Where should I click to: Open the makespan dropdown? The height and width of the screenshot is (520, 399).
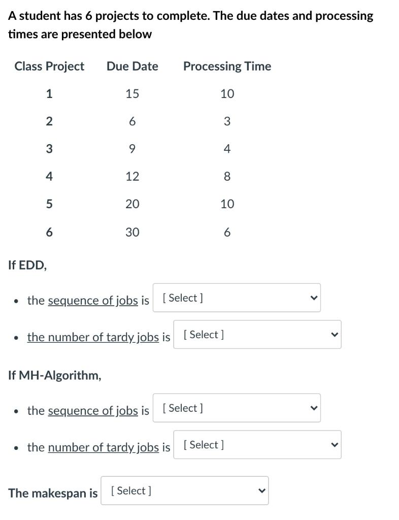click(x=184, y=491)
